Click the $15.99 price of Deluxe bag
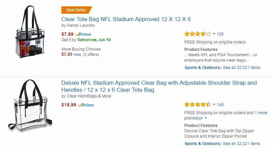This screenshot has height=149, width=273. pyautogui.click(x=69, y=105)
